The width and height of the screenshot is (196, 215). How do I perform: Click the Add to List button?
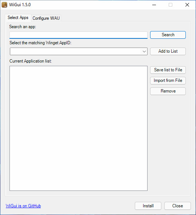pyautogui.click(x=168, y=51)
